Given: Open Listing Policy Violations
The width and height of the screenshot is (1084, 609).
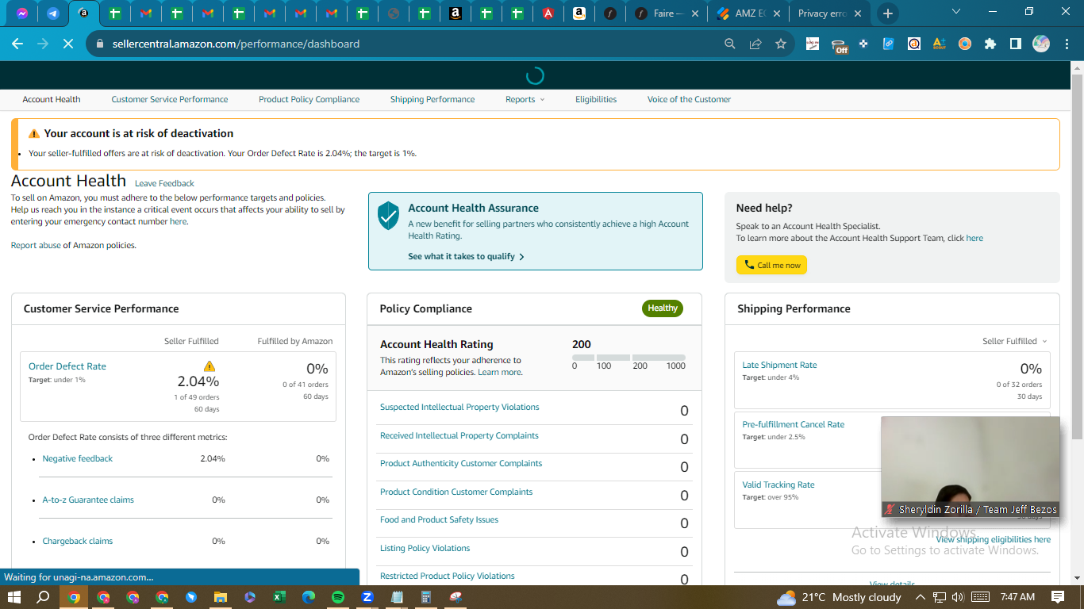Looking at the screenshot, I should pos(425,548).
